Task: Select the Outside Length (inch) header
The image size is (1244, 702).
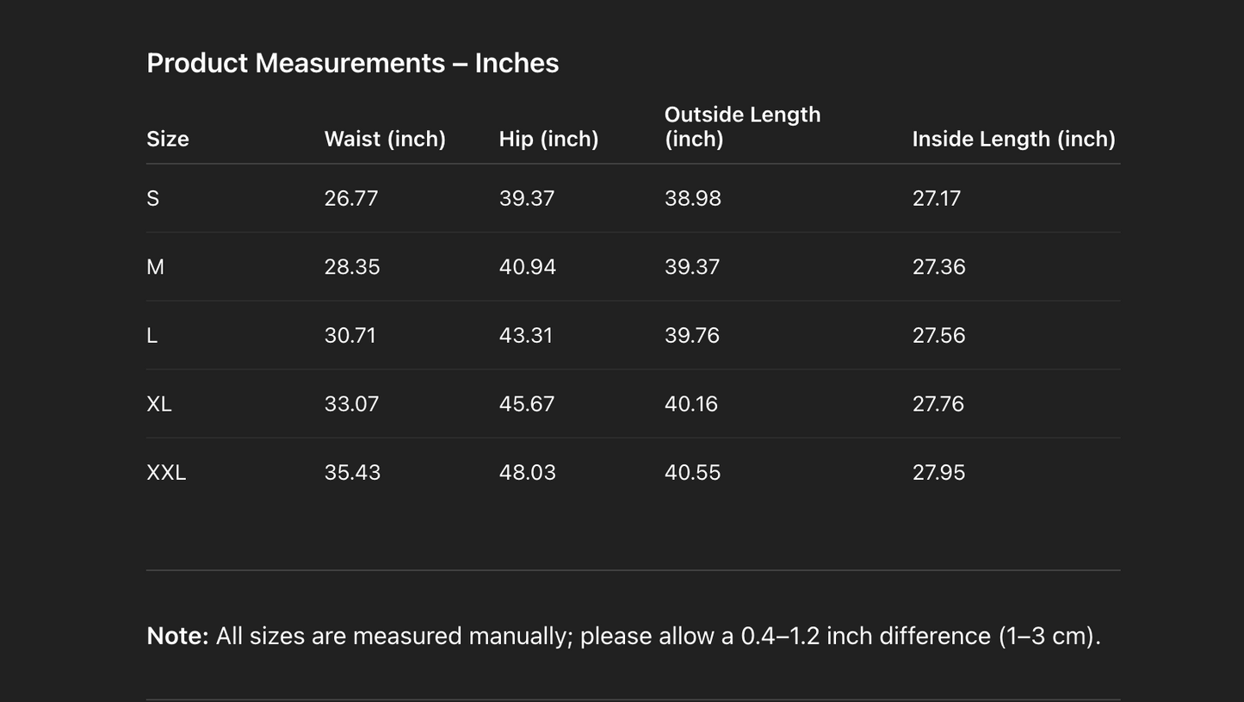Action: click(742, 127)
